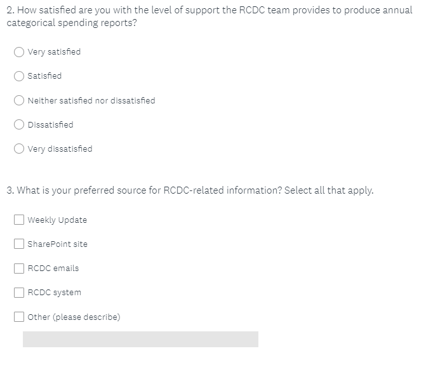Mark the 'Dissatisfied' radio button
This screenshot has width=426, height=365.
pyautogui.click(x=20, y=124)
